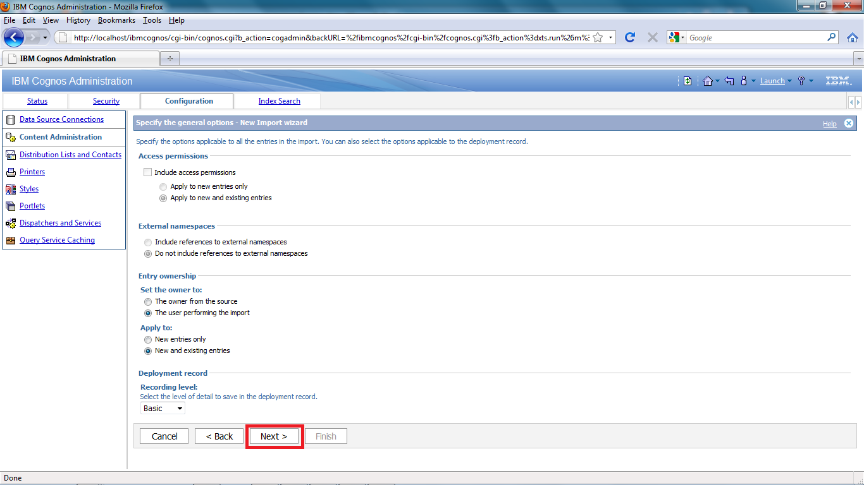Open the search engine selector dropdown

point(677,38)
